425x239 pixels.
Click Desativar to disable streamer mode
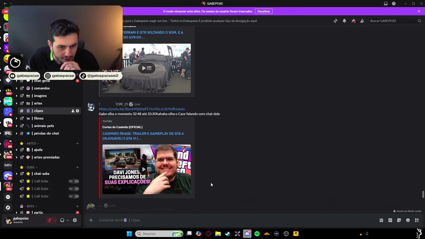(x=264, y=11)
